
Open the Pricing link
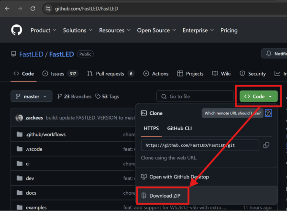(229, 30)
